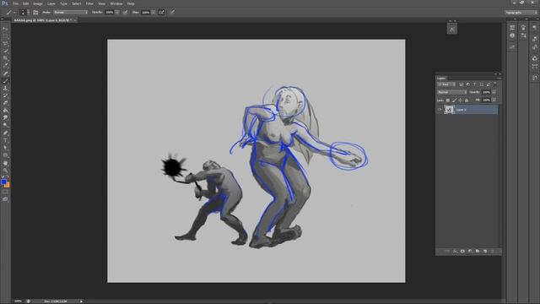Select the Dodge tool
This screenshot has width=540, height=304.
5,125
